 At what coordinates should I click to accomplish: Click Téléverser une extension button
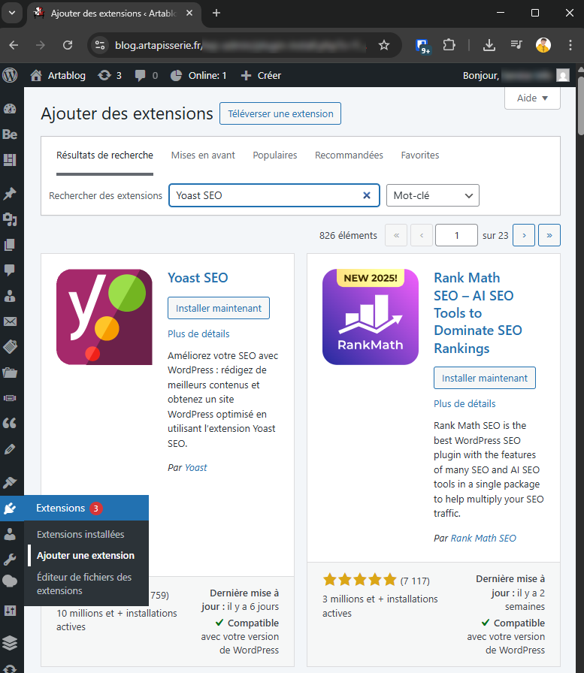280,113
